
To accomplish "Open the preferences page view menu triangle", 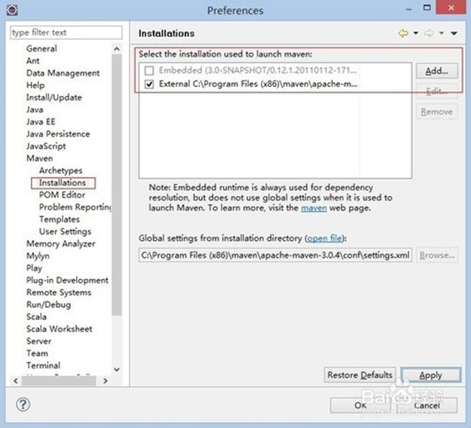I will [454, 33].
